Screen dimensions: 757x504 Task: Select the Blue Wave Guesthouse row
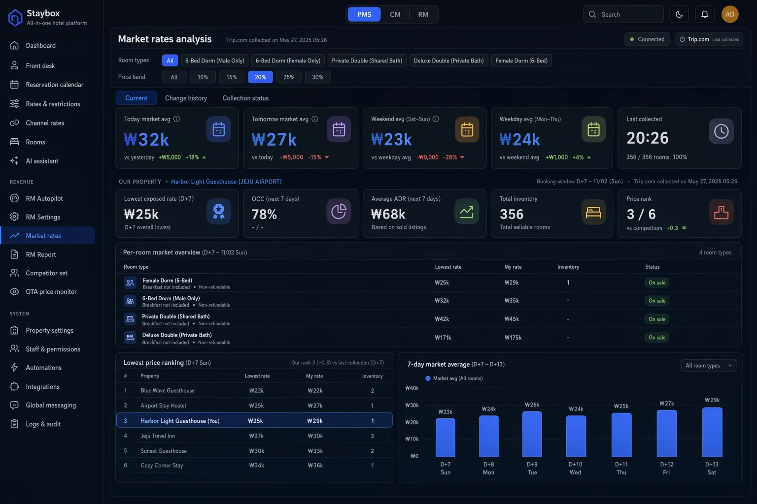click(254, 391)
